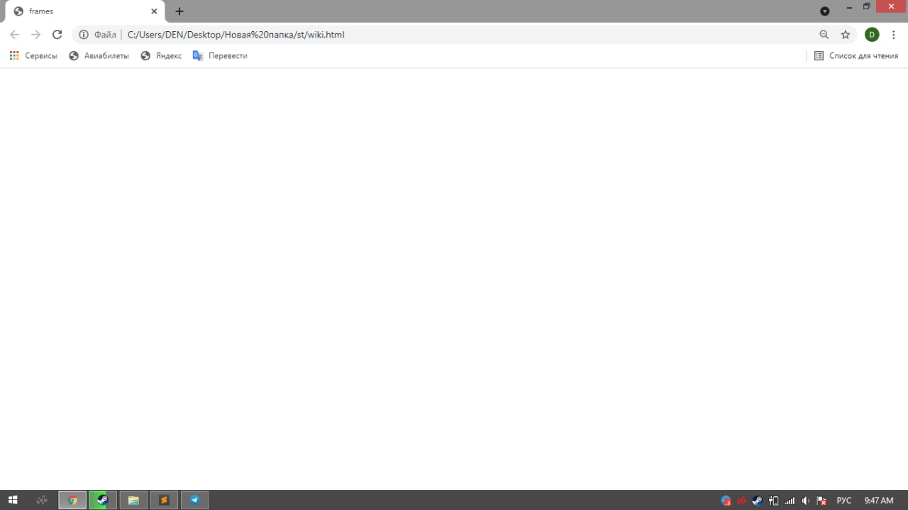
Task: Open the site info icon before Файл
Action: pos(84,34)
